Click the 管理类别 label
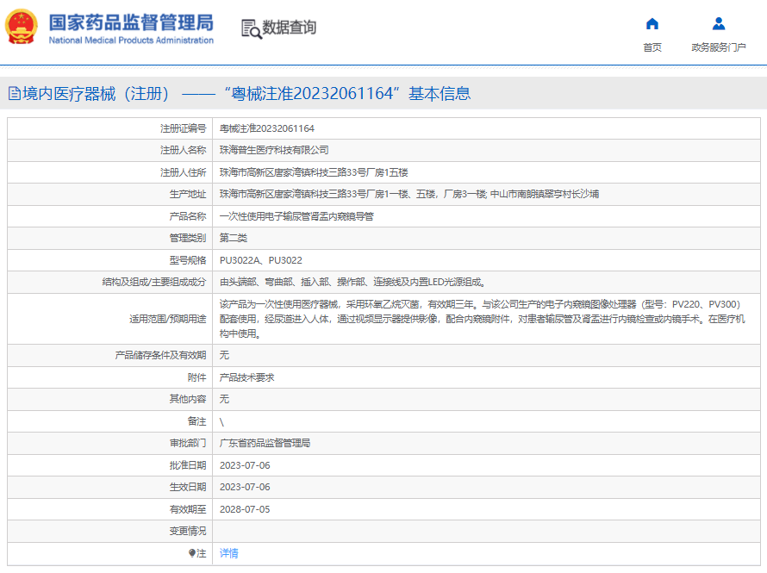 click(x=188, y=238)
